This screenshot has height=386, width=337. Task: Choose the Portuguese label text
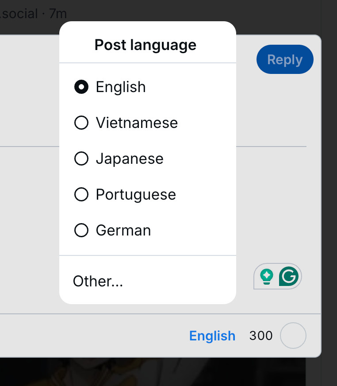click(136, 195)
